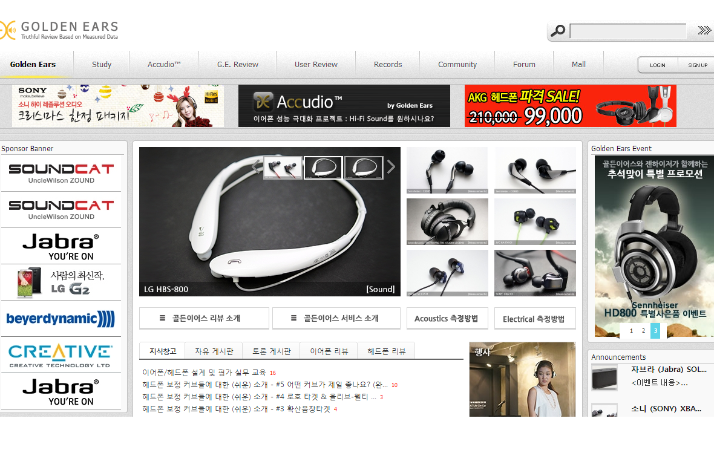Open the G.E. Review menu

(x=238, y=65)
